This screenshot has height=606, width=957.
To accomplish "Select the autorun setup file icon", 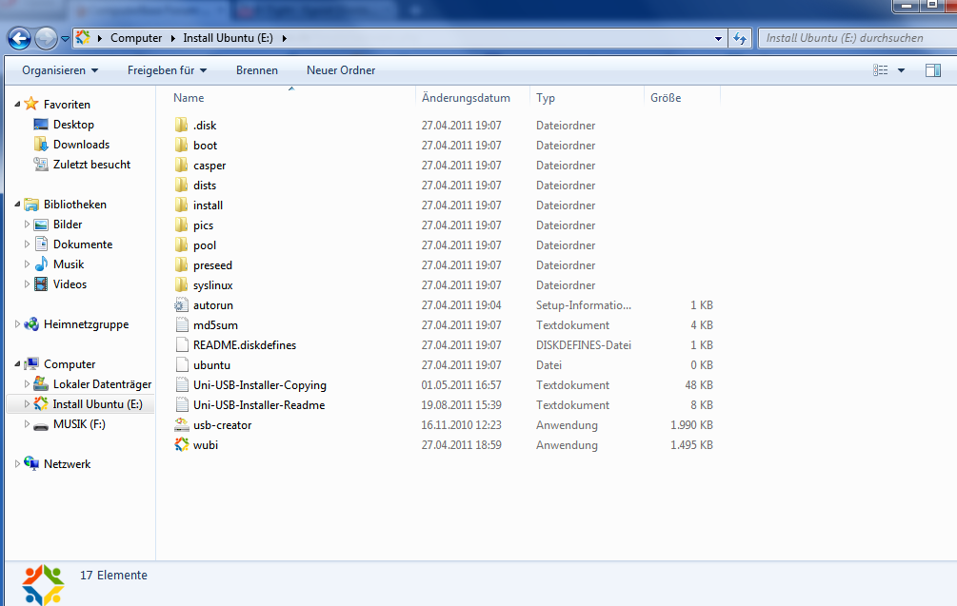I will (181, 305).
